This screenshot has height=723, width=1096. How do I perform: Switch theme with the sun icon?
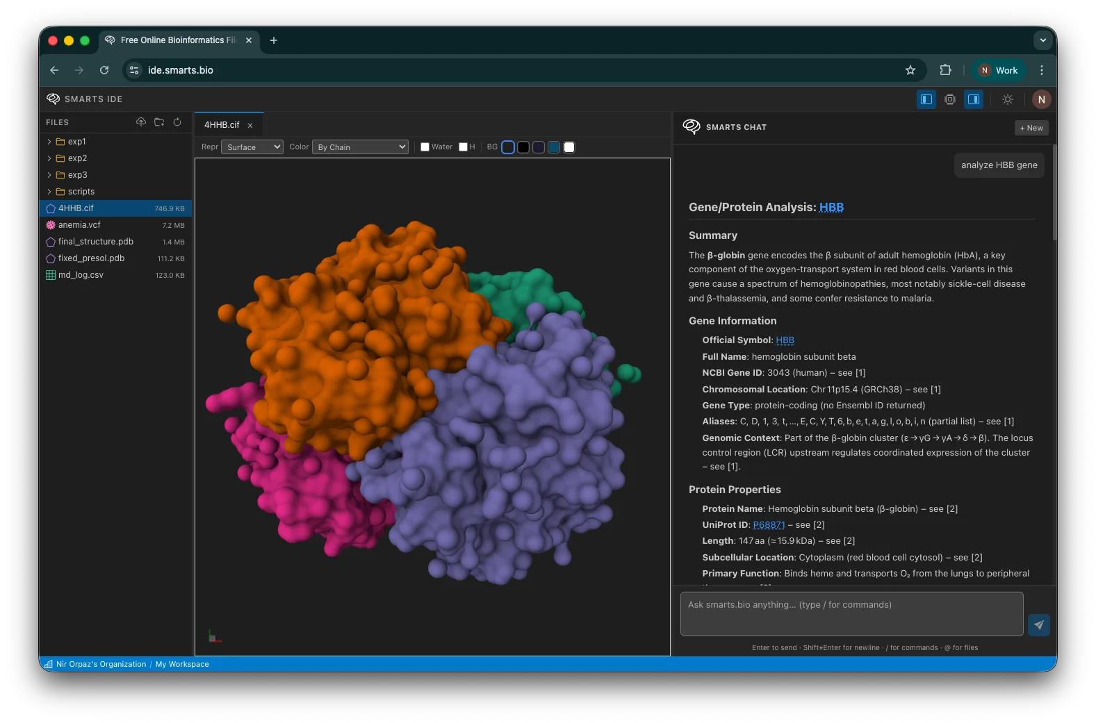1008,99
